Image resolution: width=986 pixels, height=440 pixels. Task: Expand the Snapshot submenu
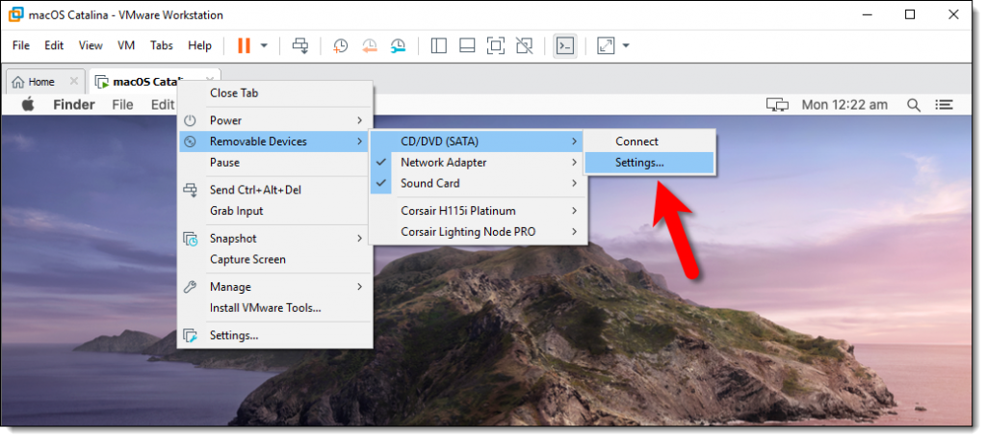(x=275, y=238)
